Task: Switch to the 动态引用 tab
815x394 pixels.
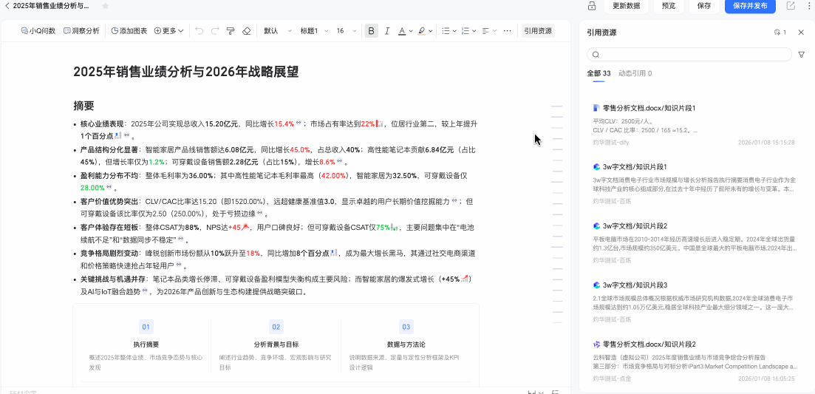Action: tap(635, 74)
